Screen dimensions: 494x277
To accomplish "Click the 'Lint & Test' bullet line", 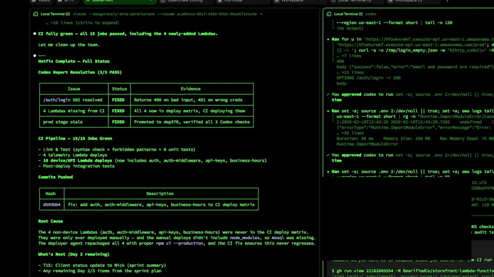I will 117,150.
